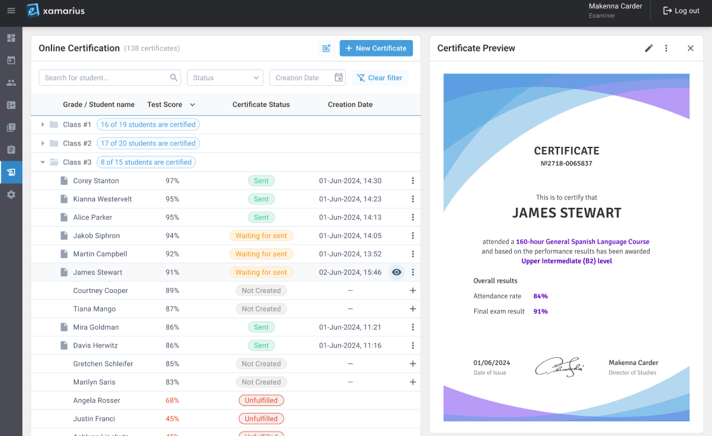
Task: Select the students (people) sidebar icon
Action: click(10, 83)
